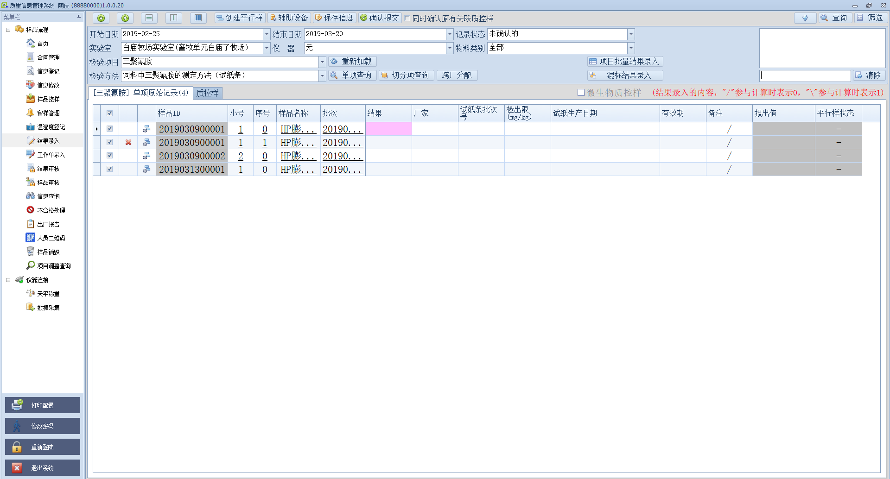Open the 记录状态 dropdown
Viewport: 890px width, 479px height.
[x=631, y=34]
